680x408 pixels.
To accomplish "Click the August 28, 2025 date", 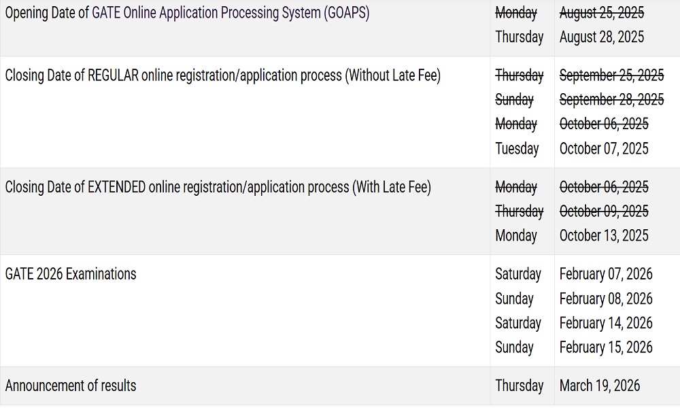I will coord(601,37).
